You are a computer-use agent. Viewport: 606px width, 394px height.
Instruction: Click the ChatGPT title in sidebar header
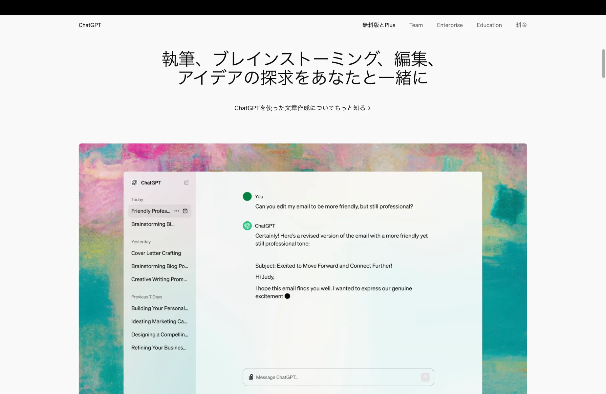[151, 183]
